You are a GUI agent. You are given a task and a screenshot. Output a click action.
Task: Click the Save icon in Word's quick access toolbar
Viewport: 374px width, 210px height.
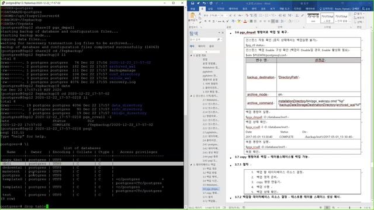pyautogui.click(x=192, y=3)
